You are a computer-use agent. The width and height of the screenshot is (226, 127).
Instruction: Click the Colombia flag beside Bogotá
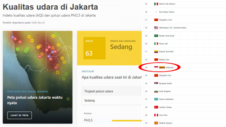coord(156,51)
